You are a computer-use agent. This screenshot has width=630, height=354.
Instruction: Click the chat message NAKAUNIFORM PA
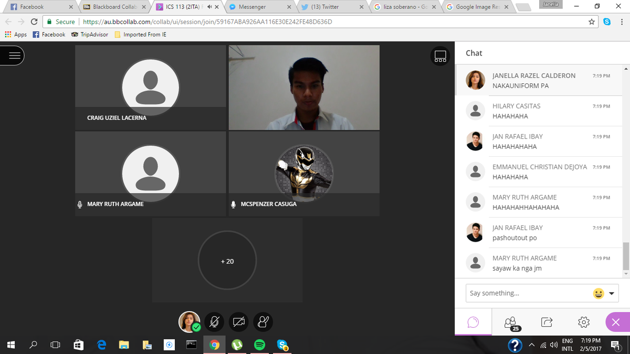click(x=521, y=85)
